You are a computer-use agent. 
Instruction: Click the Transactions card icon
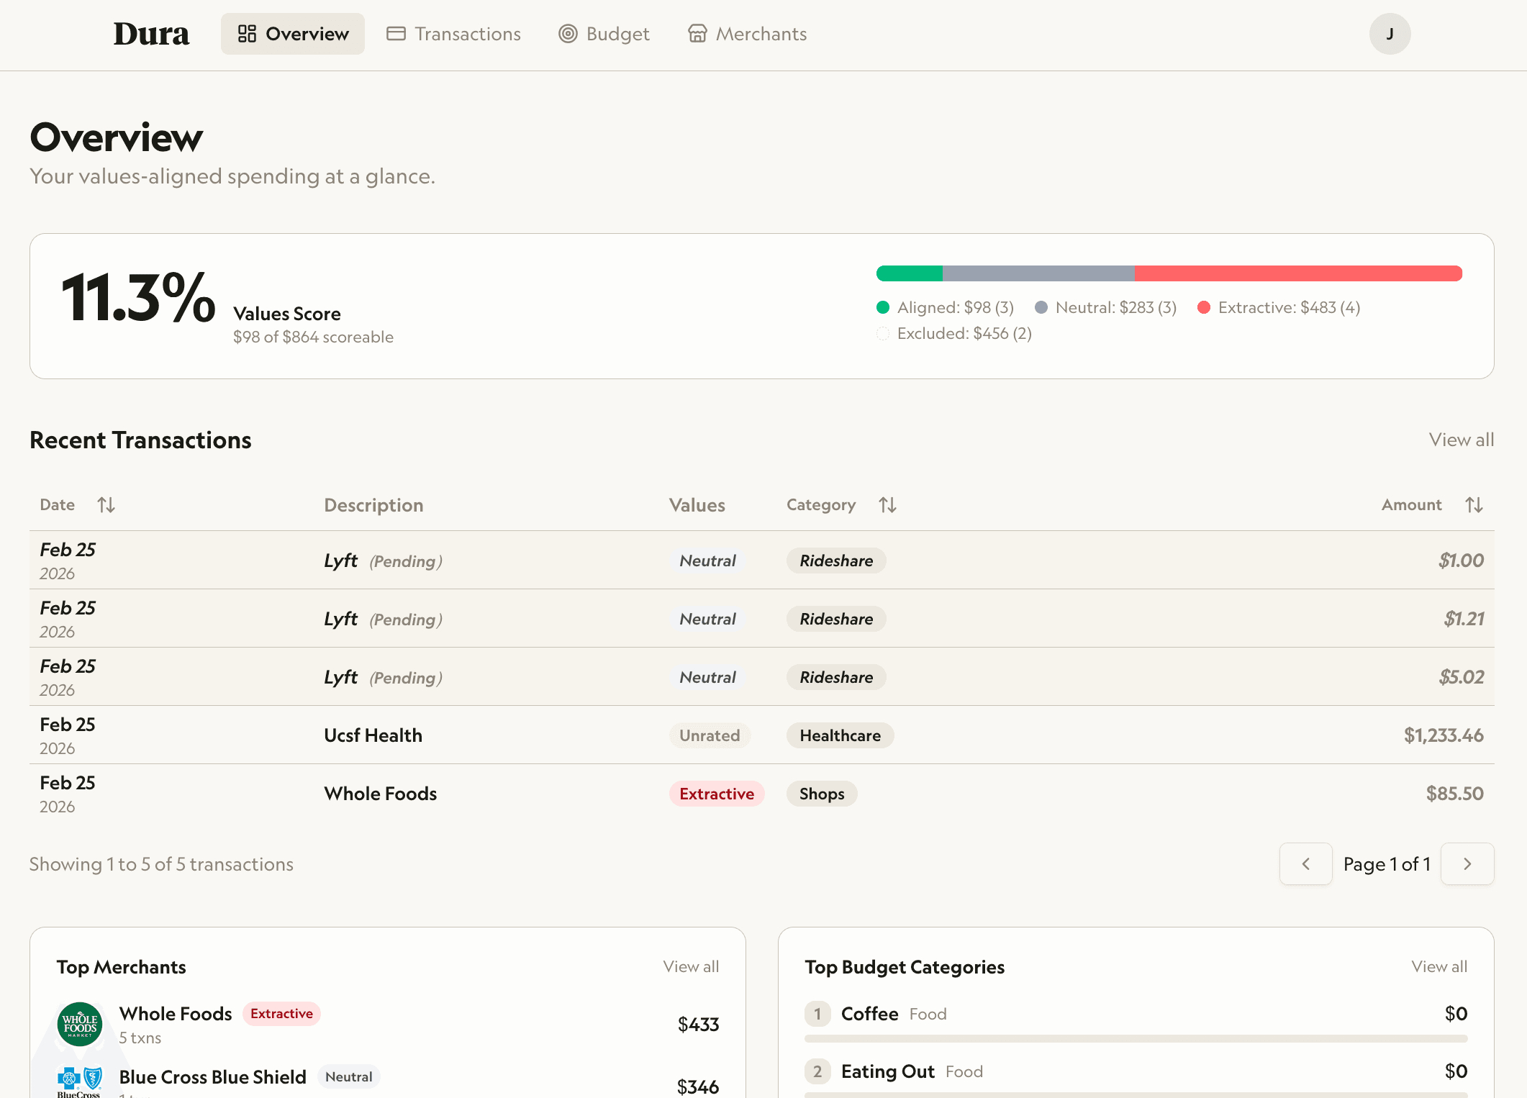coord(396,33)
